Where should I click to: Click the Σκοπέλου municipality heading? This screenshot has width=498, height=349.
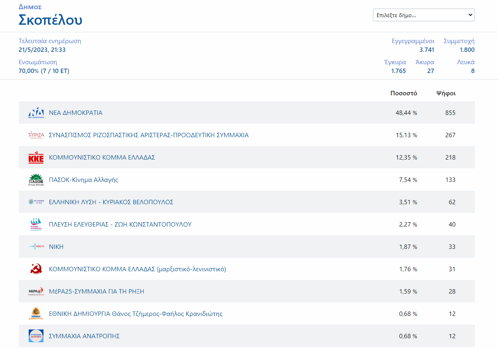pyautogui.click(x=51, y=20)
